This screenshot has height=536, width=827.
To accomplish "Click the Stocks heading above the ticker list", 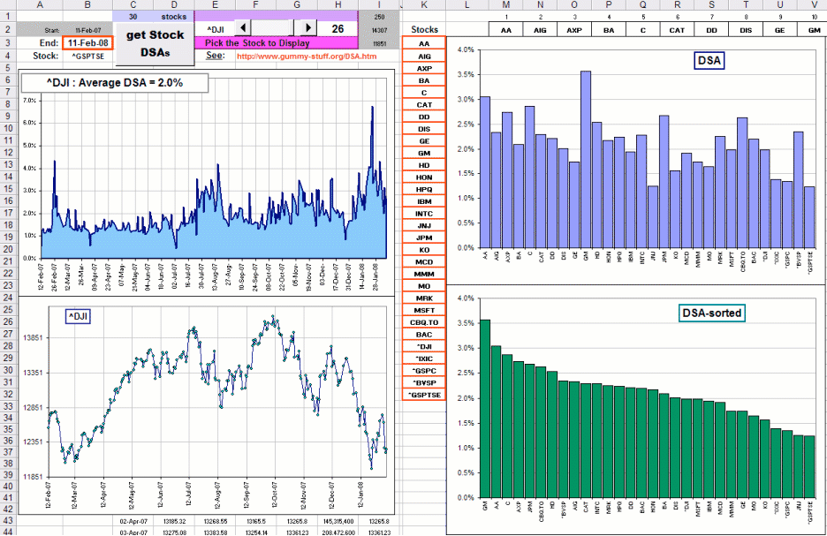I will 424,29.
